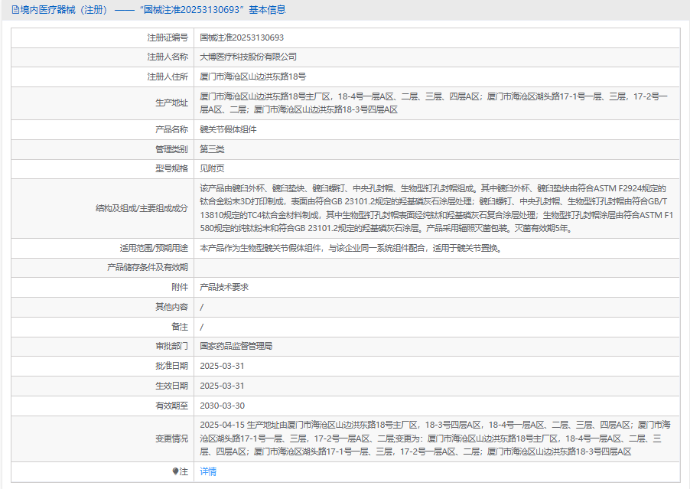Click the bulb icon next to 注
Image resolution: width=690 pixels, height=489 pixels.
point(176,471)
